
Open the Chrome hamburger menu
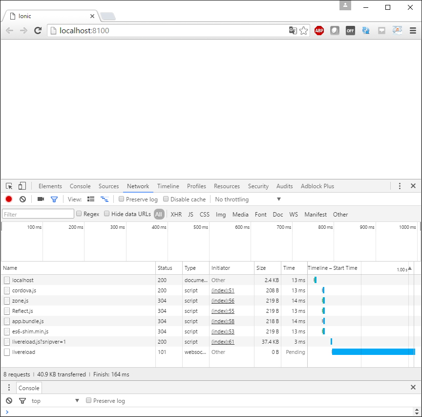click(x=413, y=30)
